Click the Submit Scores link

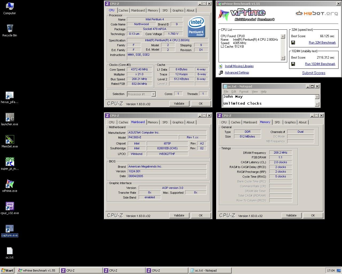click(314, 73)
